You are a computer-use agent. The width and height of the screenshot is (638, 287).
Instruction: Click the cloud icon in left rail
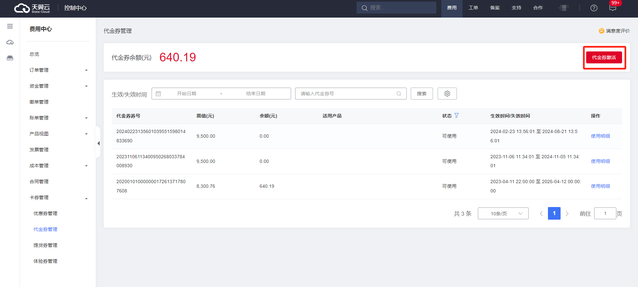[x=10, y=42]
